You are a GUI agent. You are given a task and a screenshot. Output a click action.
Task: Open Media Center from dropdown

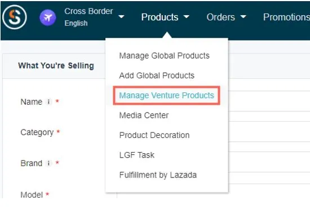point(144,115)
